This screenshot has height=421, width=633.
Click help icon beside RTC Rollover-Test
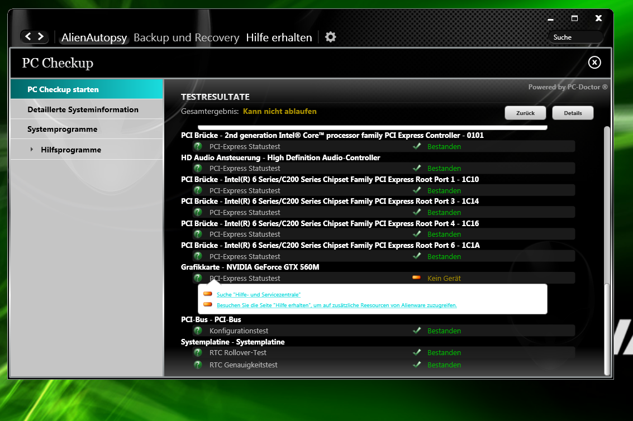point(198,352)
